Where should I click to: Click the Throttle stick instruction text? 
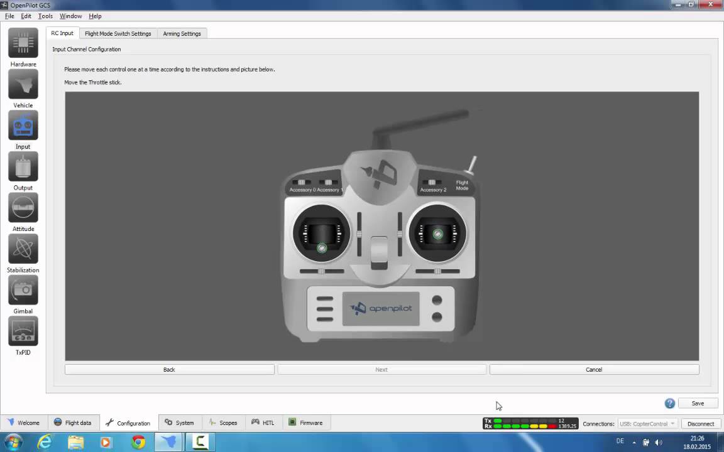pyautogui.click(x=93, y=83)
